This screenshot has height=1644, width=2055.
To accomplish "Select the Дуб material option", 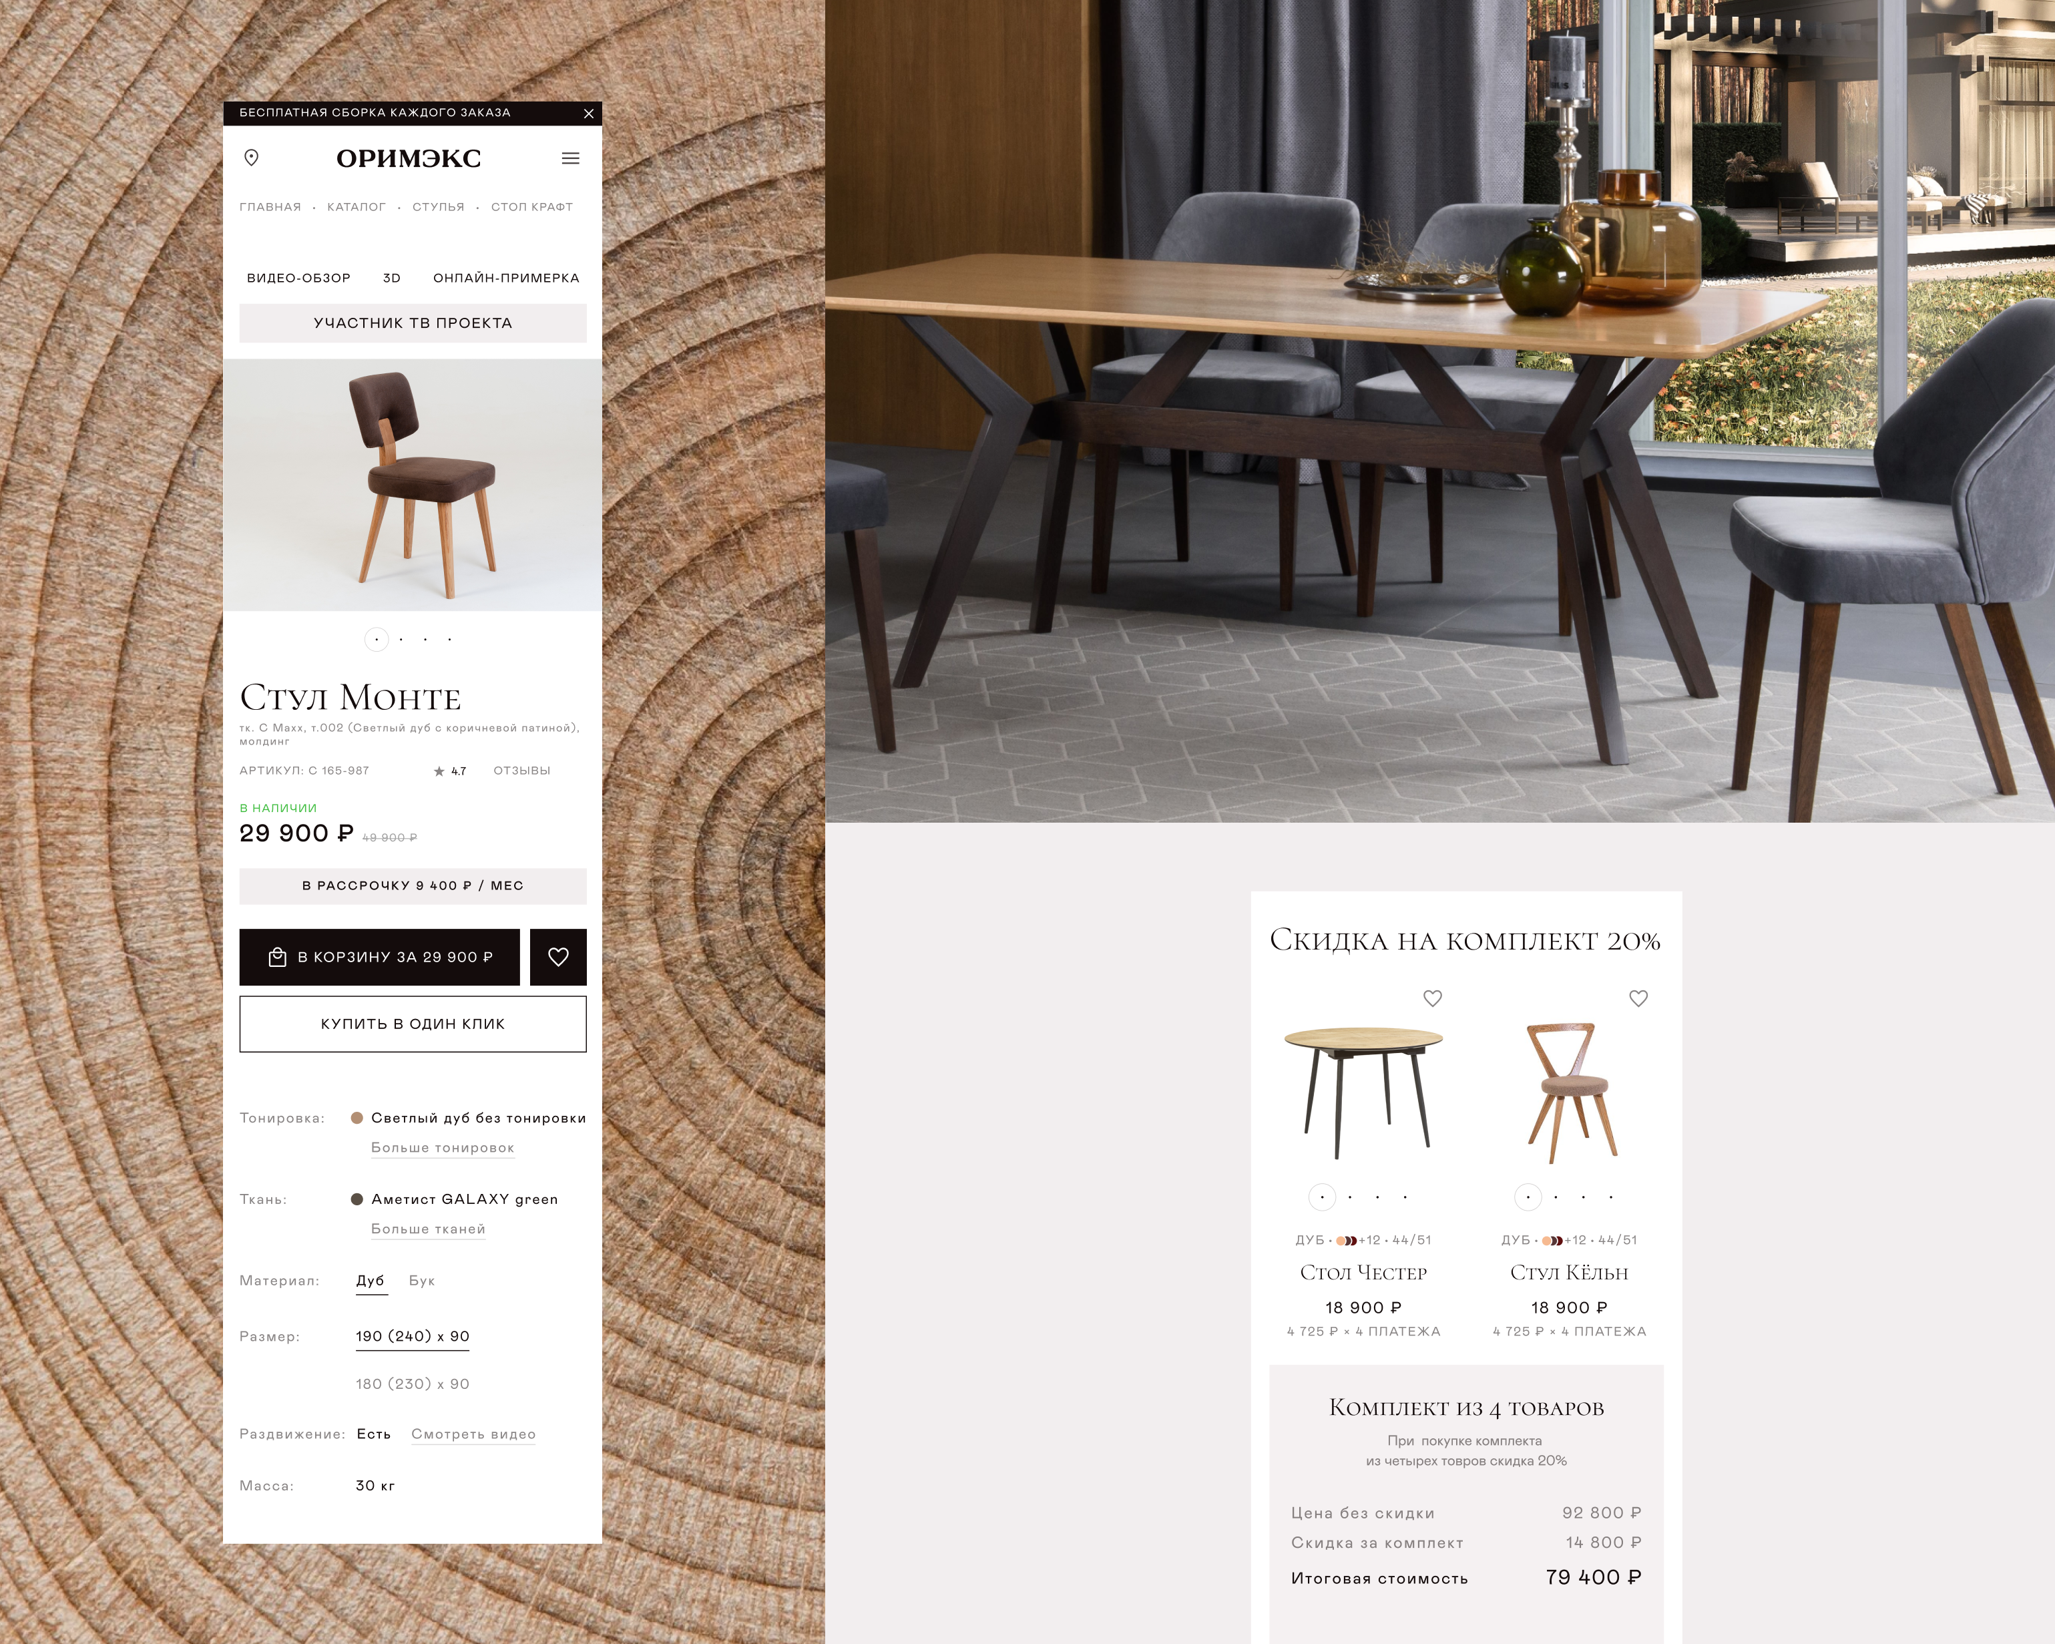I will [x=371, y=1281].
